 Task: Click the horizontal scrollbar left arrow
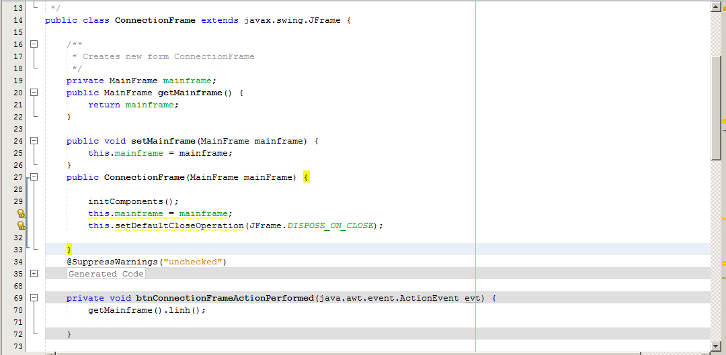(50, 352)
